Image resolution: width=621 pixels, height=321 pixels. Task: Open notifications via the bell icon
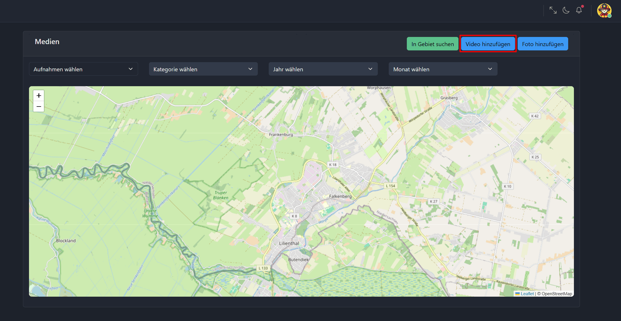click(579, 10)
